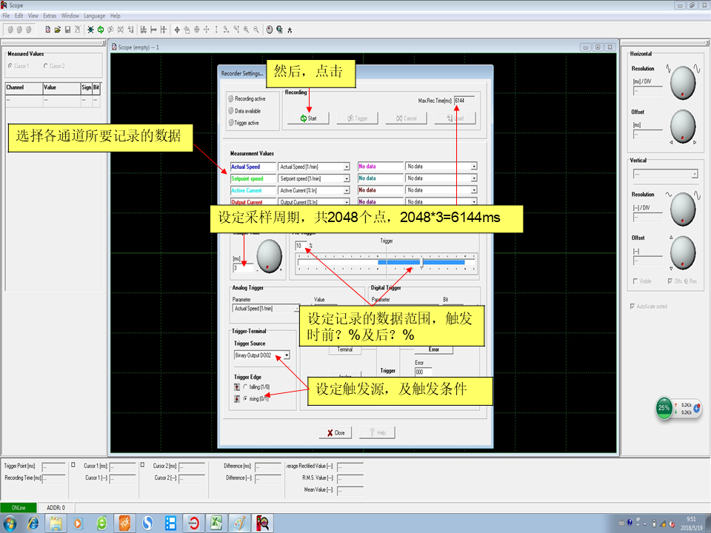
Task: Click the Save floppy disk toolbar icon
Action: click(67, 30)
